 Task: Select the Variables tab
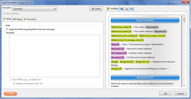(113, 9)
